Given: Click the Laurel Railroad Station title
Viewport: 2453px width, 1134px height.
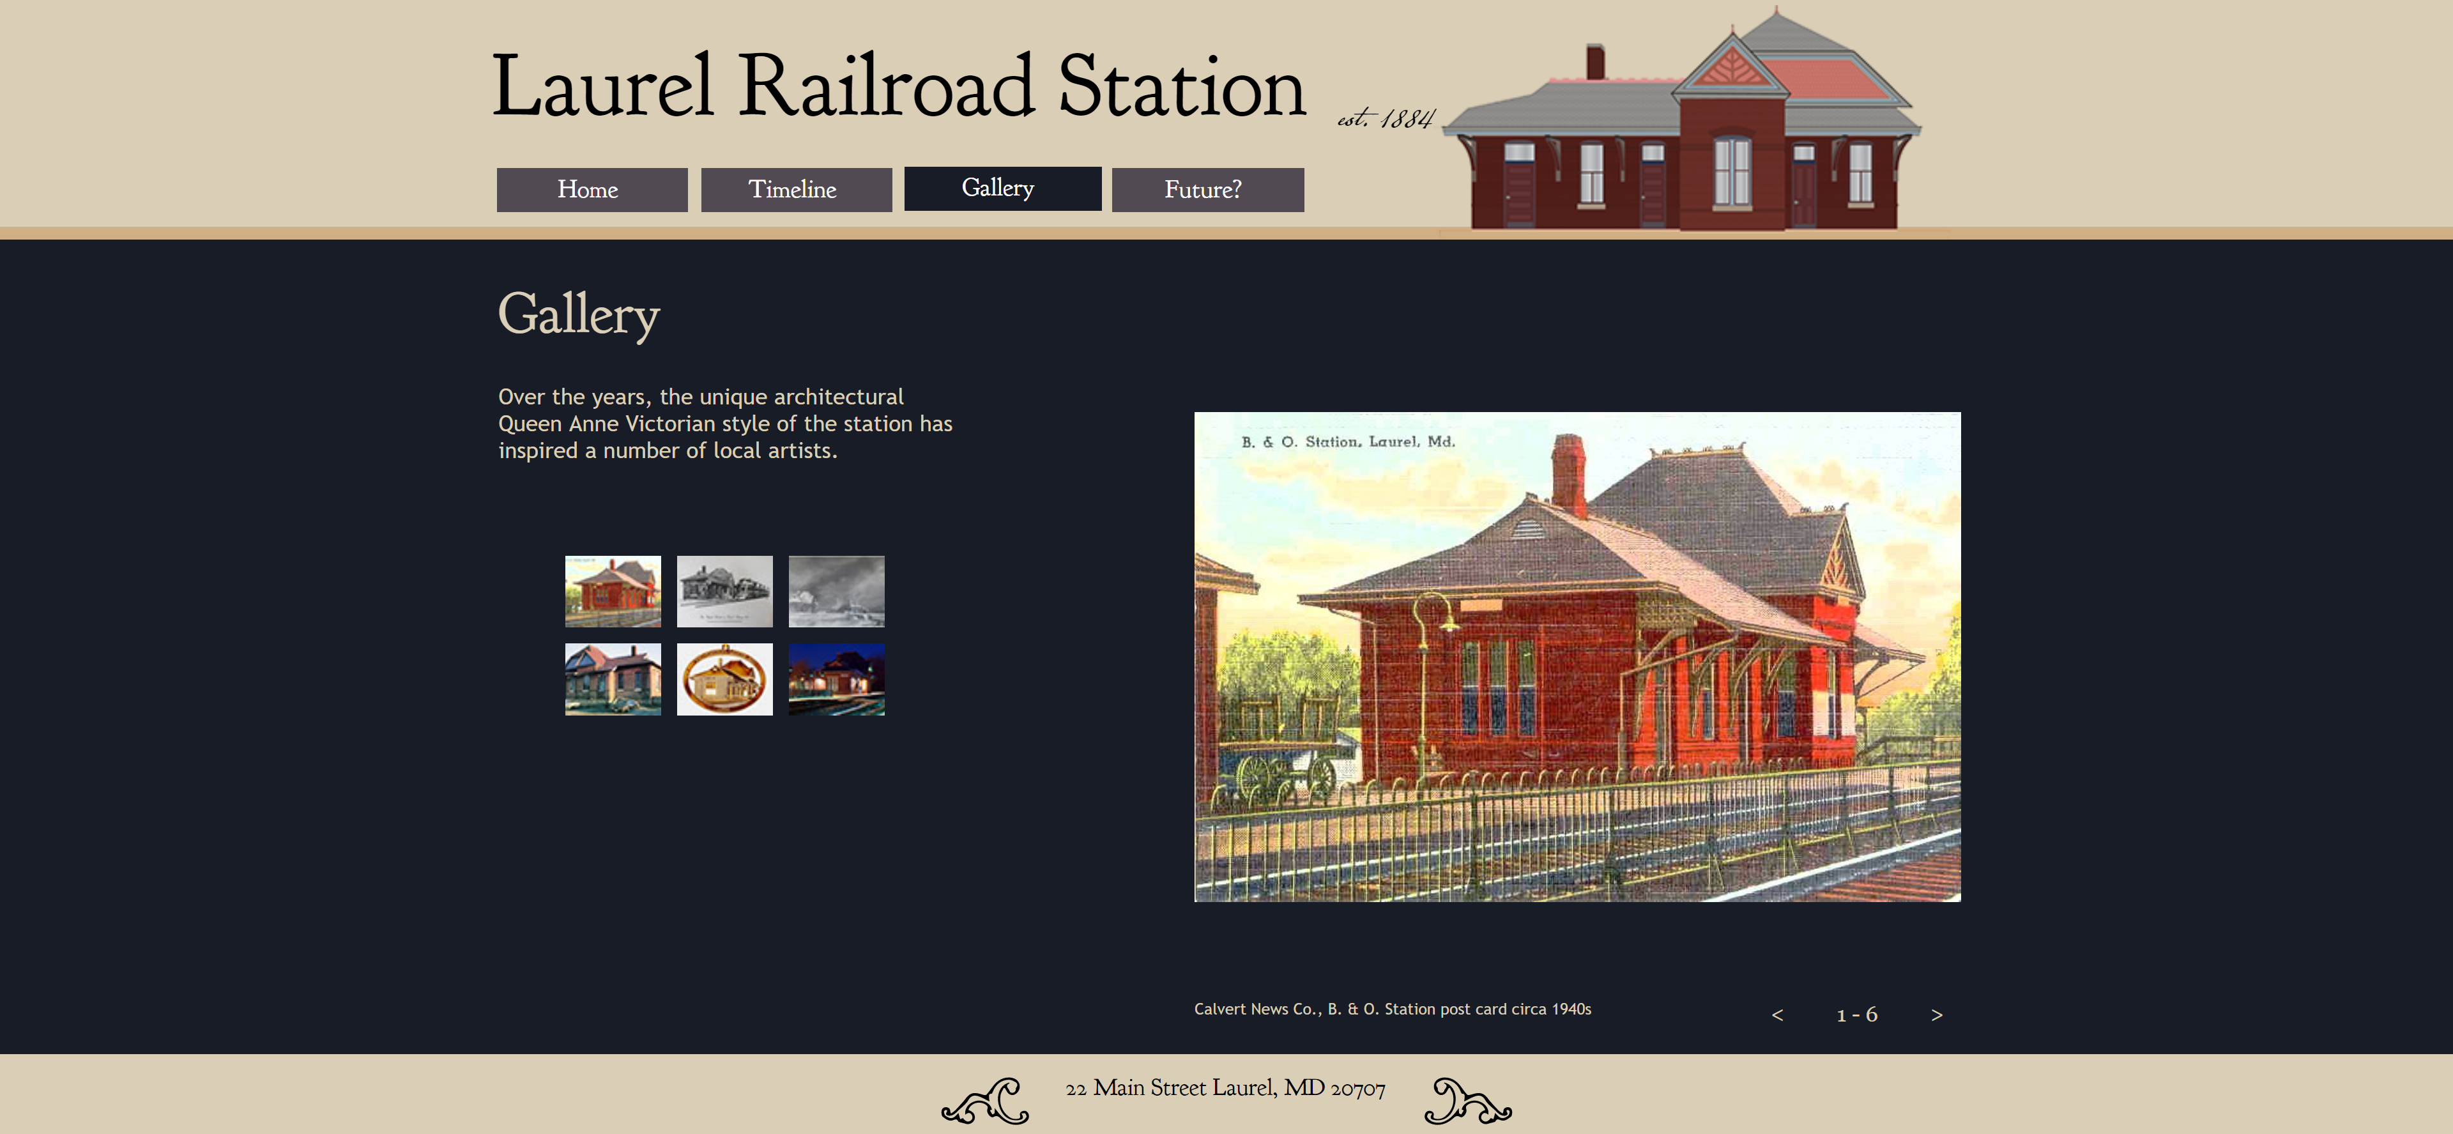Looking at the screenshot, I should point(898,87).
